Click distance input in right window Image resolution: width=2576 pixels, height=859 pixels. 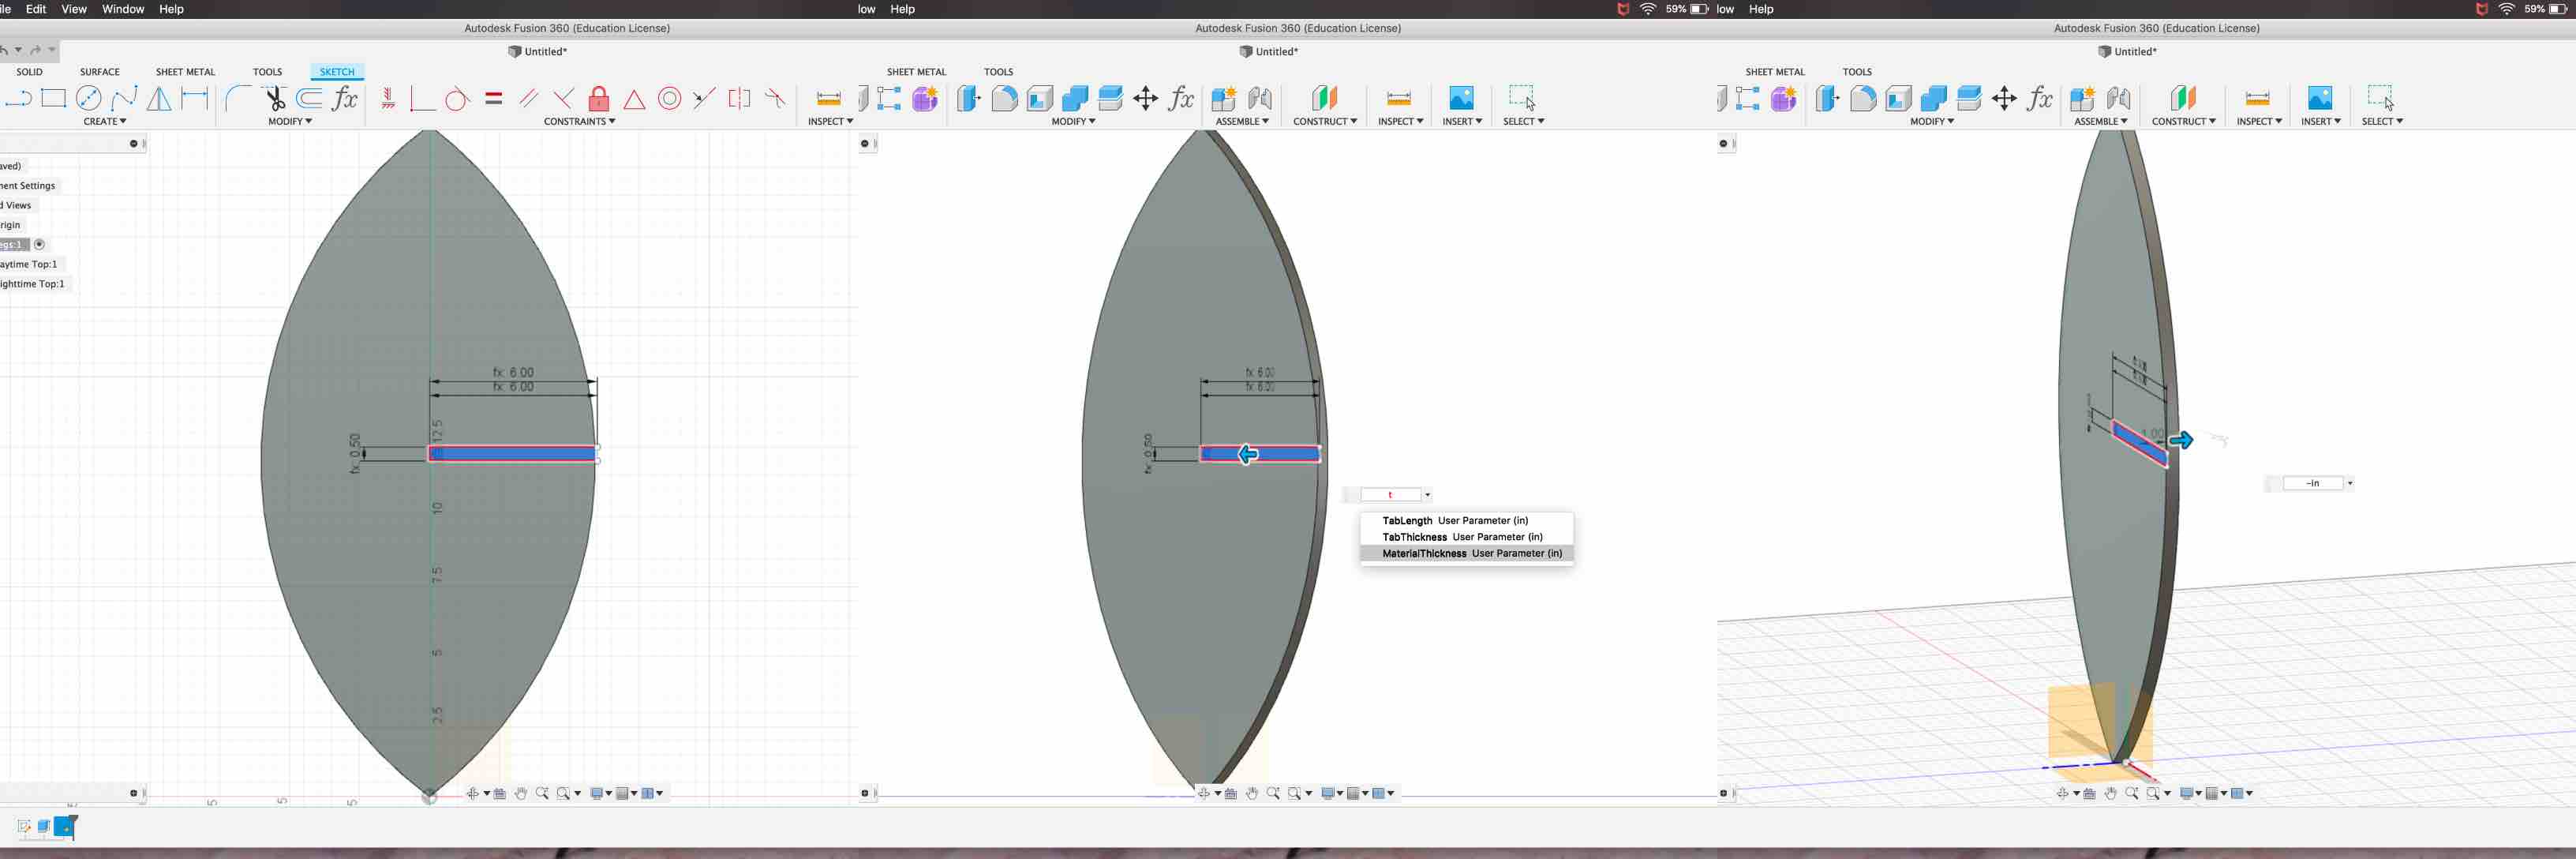coord(2313,483)
